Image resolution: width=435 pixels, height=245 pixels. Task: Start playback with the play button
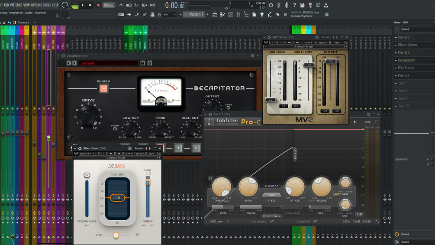(82, 5)
